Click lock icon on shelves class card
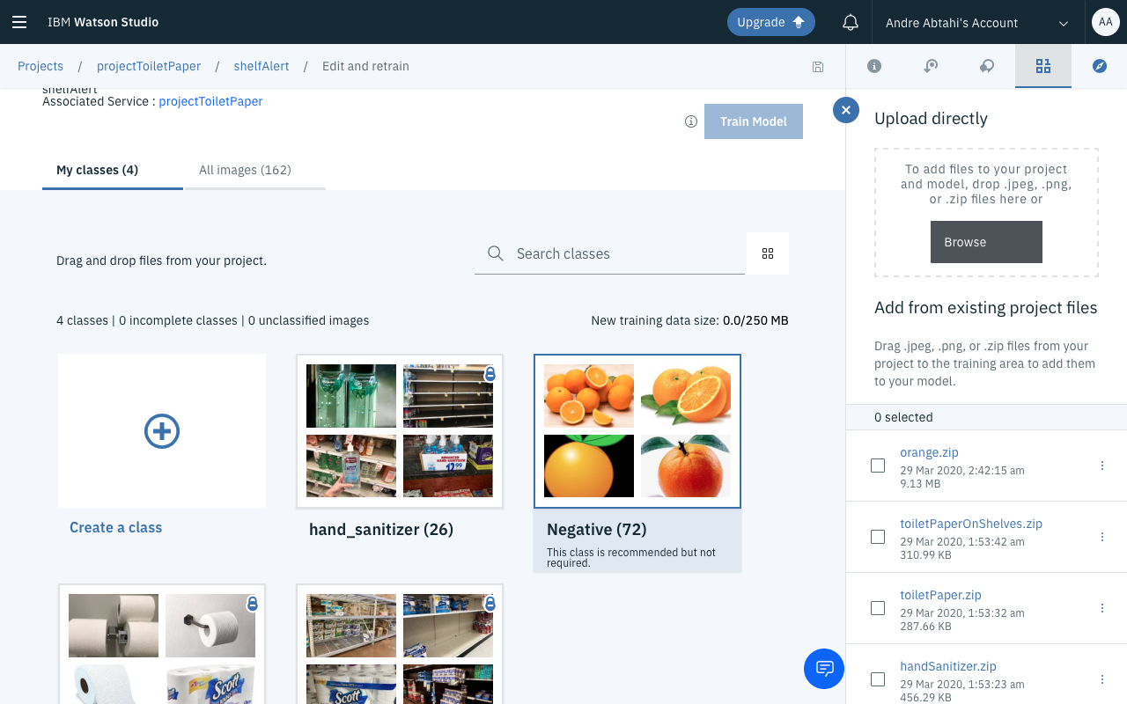This screenshot has width=1127, height=704. [490, 604]
